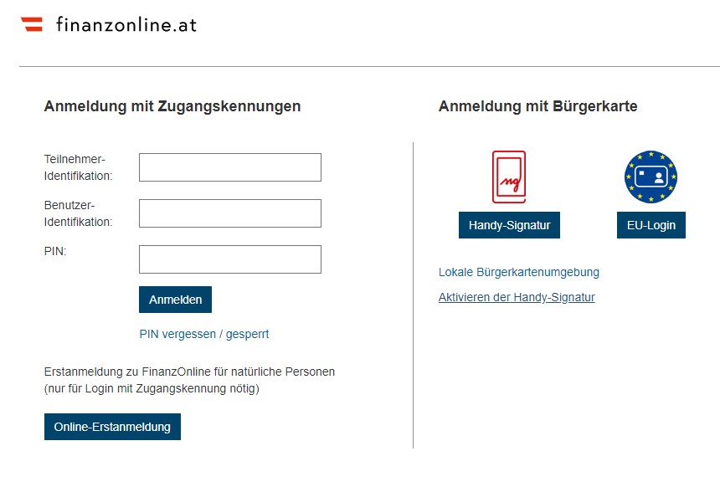720x487 pixels.
Task: Choose the Handy-Signatur login button
Action: click(x=509, y=225)
